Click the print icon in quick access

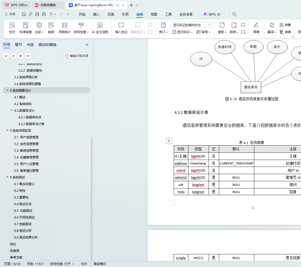37,14
